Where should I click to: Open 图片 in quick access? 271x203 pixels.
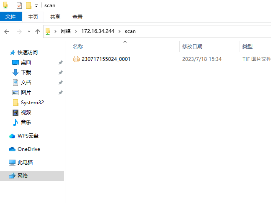[26, 92]
